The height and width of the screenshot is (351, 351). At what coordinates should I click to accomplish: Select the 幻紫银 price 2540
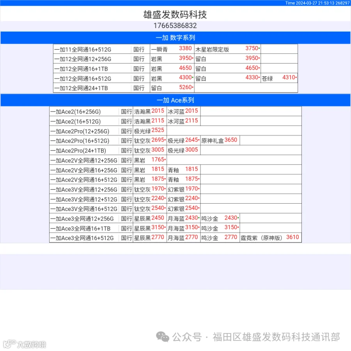[191, 208]
